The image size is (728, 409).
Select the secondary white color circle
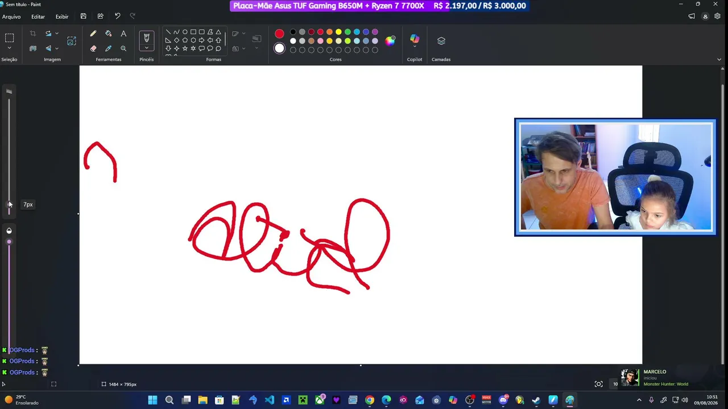pos(279,48)
